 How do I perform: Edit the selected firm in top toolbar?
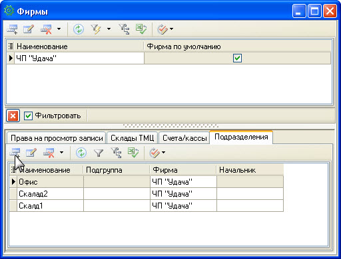click(x=29, y=29)
